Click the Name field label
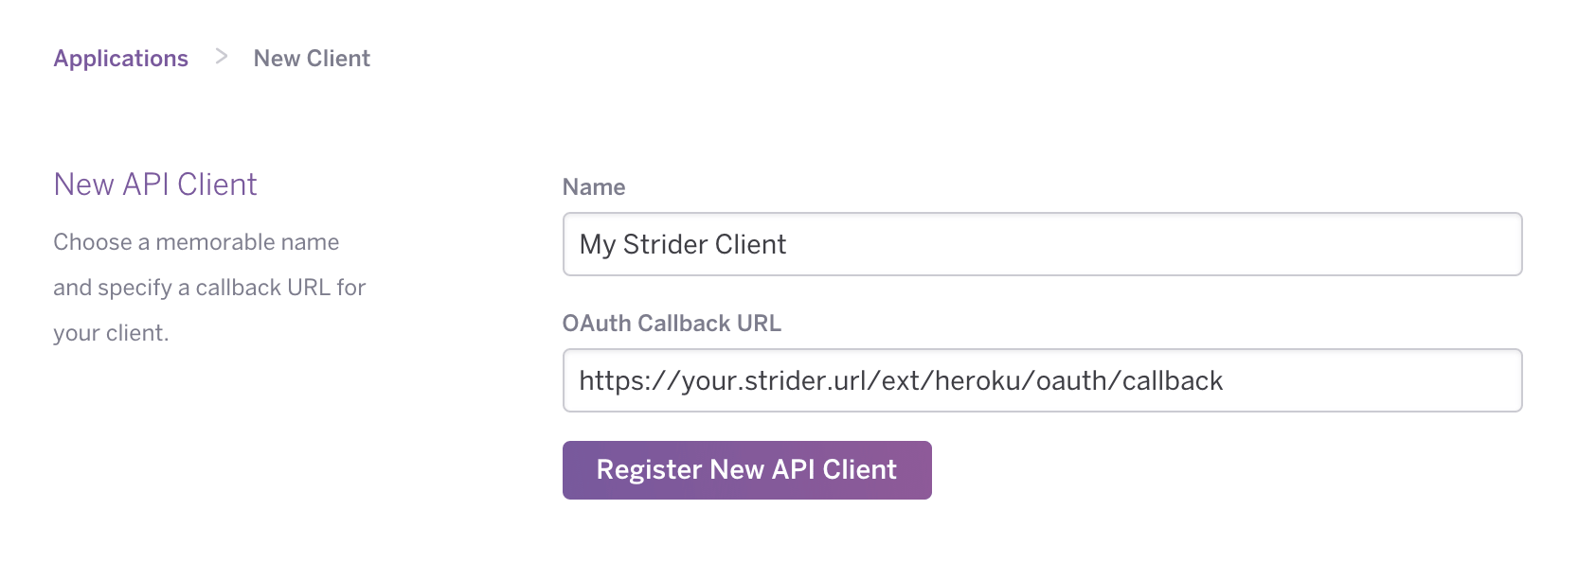1578x562 pixels. coord(594,187)
